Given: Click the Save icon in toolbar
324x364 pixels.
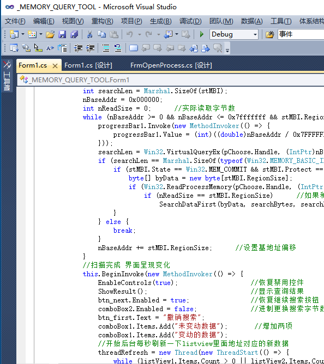Looking at the screenshot, I should [x=62, y=34].
